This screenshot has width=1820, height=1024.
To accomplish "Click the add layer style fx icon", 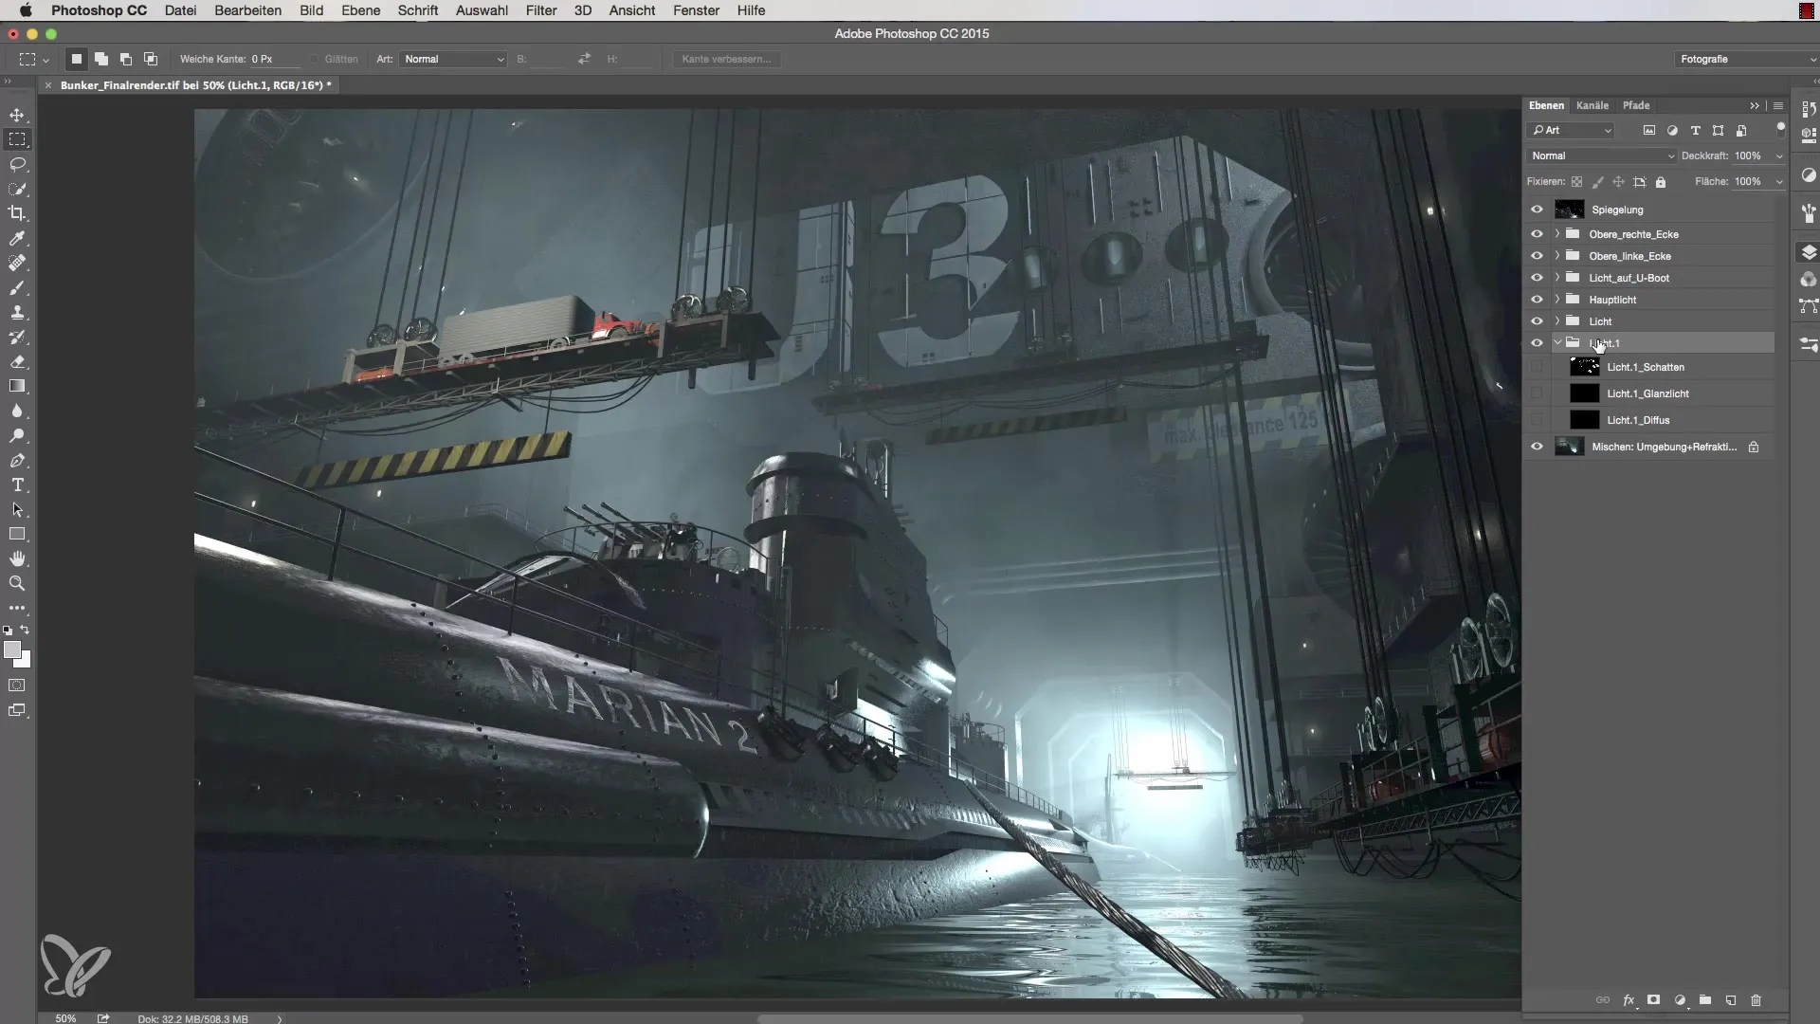I will 1629,1000.
